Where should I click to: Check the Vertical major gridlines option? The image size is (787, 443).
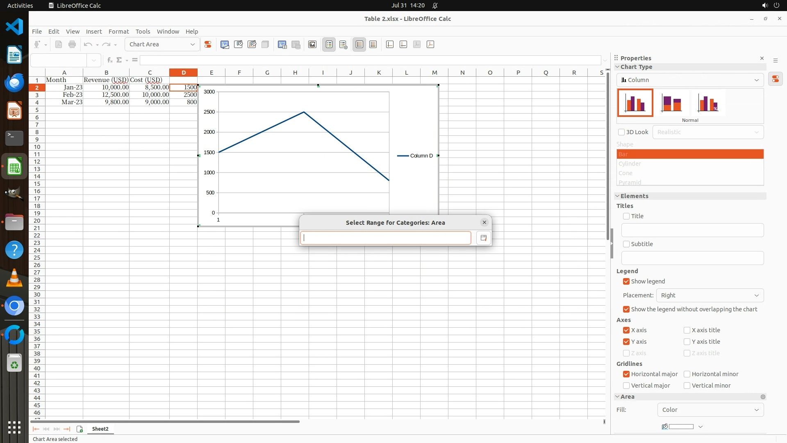[x=626, y=386]
